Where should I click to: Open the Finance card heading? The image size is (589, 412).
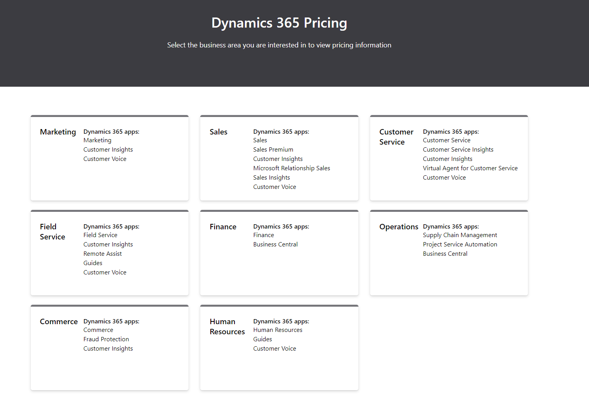point(223,227)
